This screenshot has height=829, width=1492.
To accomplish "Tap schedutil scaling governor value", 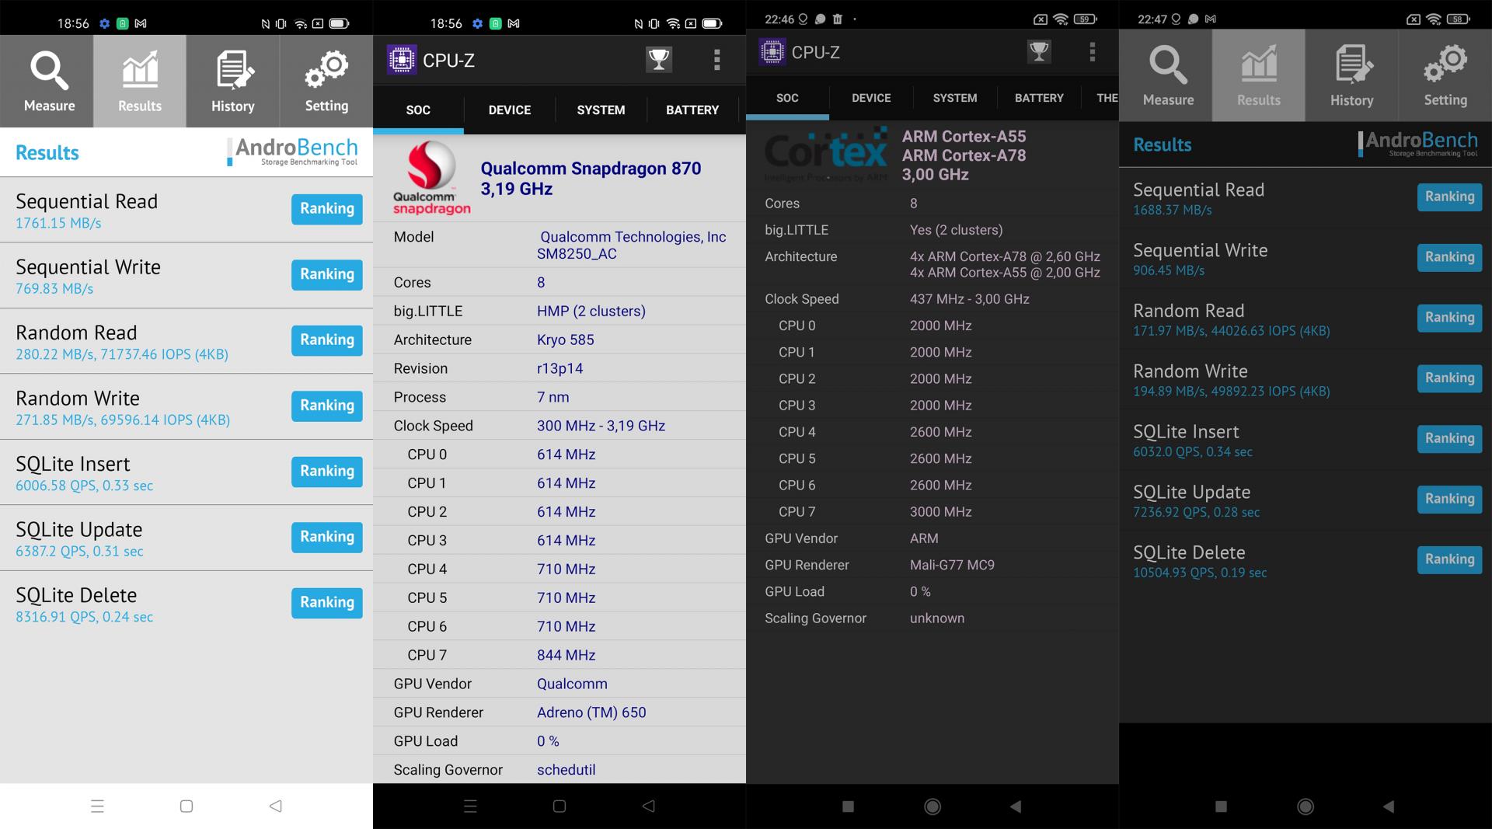I will [x=566, y=770].
